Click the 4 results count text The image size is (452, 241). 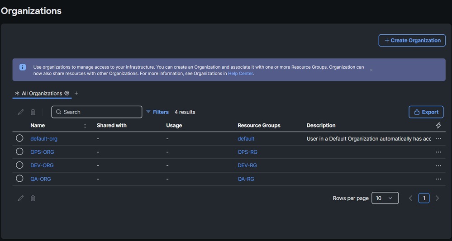point(185,112)
